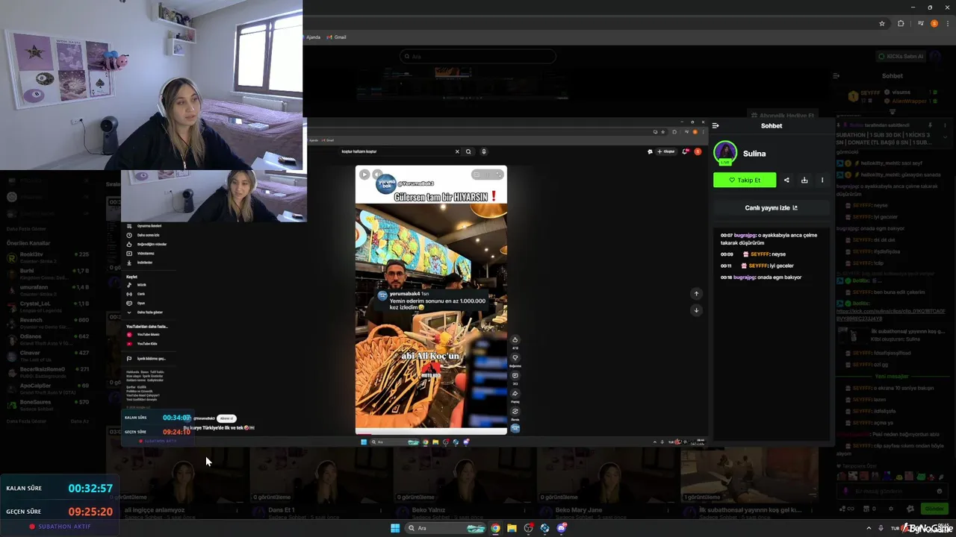Open Crystal_LoL recommended channel
This screenshot has height=537, width=956.
point(48,307)
